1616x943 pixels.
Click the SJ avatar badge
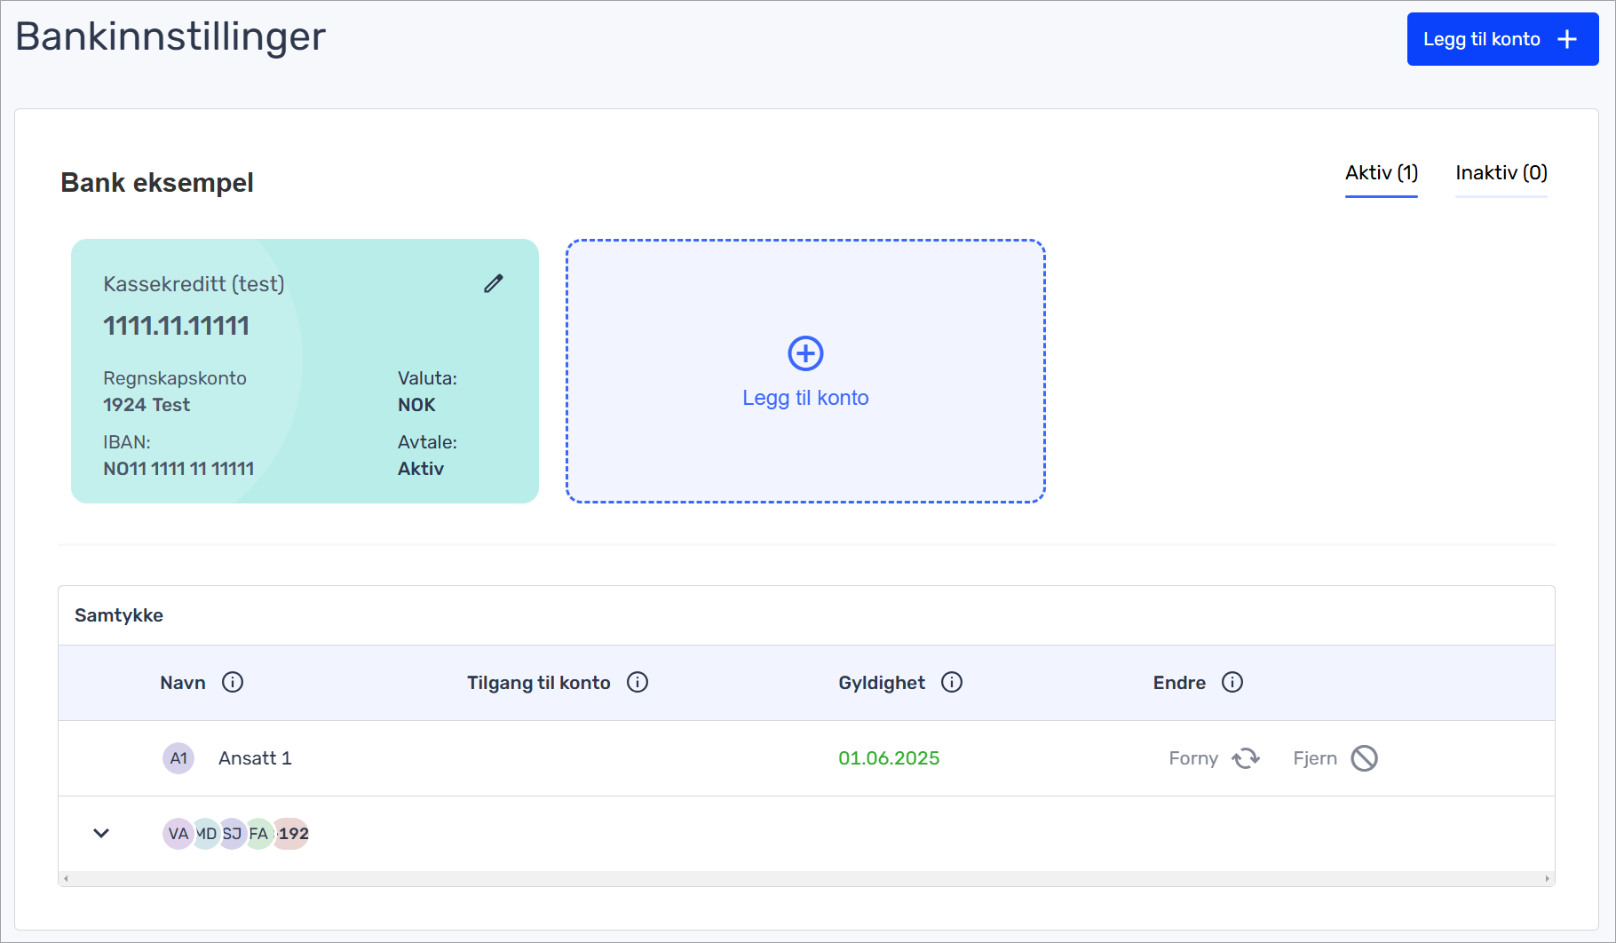tap(232, 834)
